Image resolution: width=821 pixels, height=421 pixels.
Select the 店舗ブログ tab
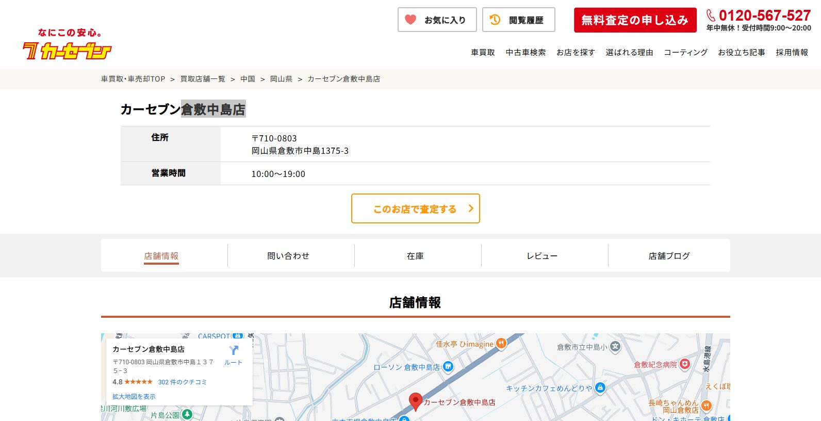[669, 255]
